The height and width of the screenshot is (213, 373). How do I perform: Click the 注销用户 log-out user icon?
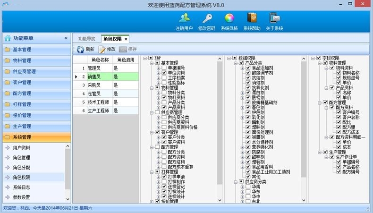(184, 18)
